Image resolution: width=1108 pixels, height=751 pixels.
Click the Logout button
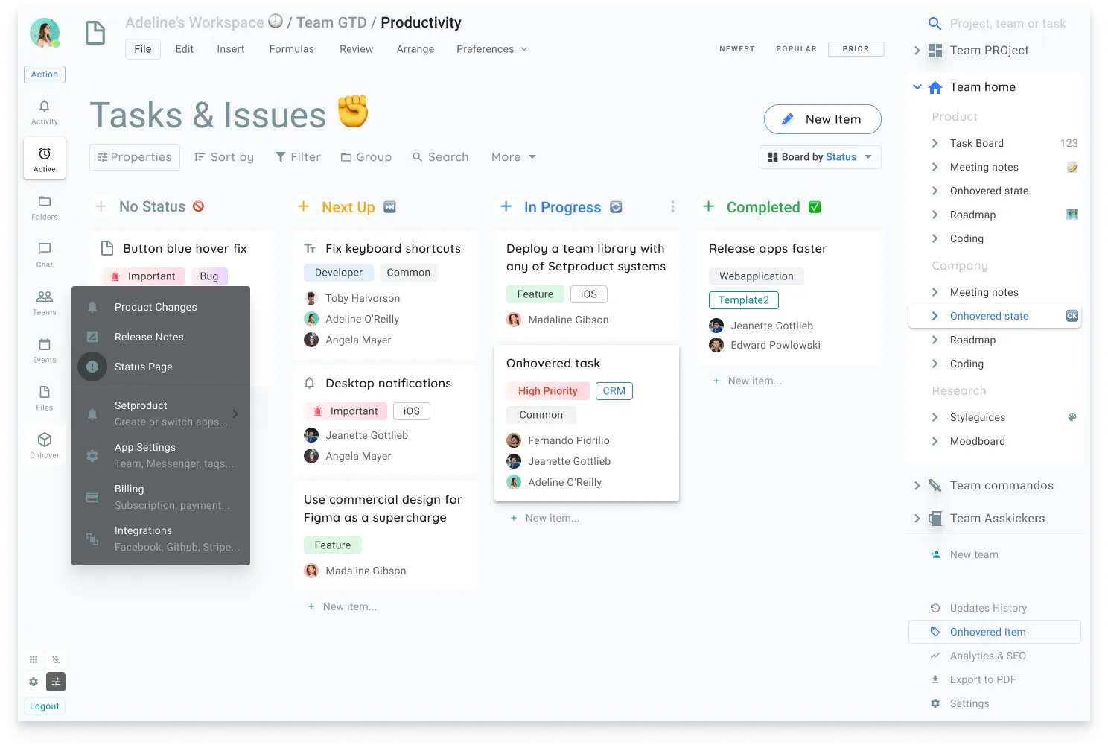pos(44,706)
